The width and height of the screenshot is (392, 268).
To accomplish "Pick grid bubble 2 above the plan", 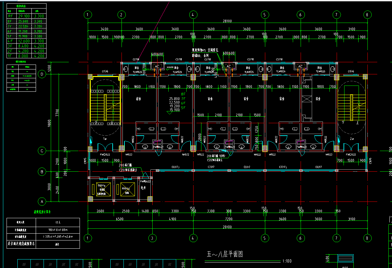I will (121, 15).
